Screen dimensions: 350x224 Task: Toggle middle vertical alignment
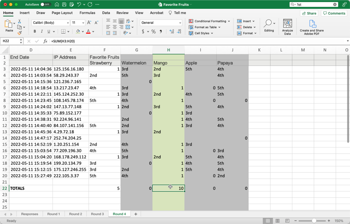(115, 21)
